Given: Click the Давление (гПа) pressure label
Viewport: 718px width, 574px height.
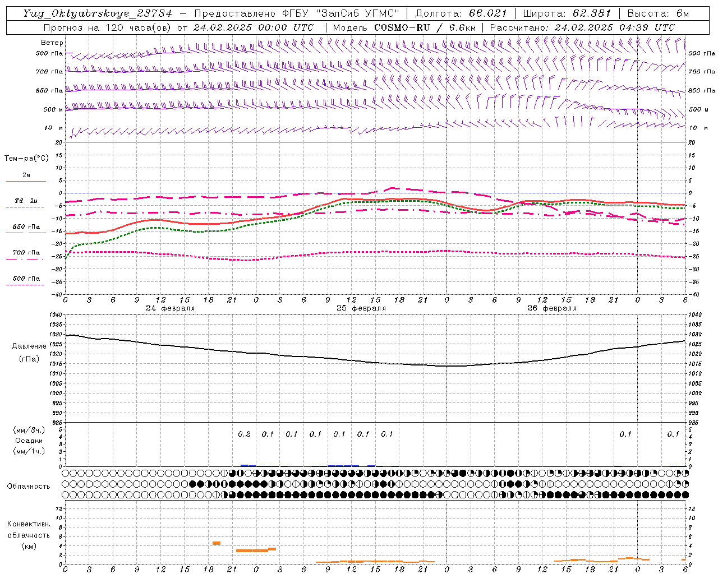Looking at the screenshot, I should (29, 353).
